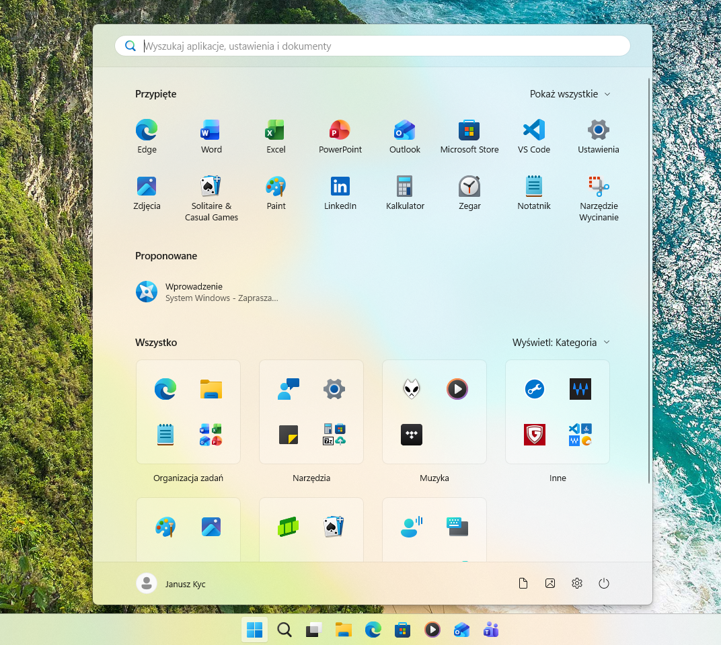Open Xbox Game Bar green icon
Viewport: 721px width, 645px height.
[x=289, y=527]
